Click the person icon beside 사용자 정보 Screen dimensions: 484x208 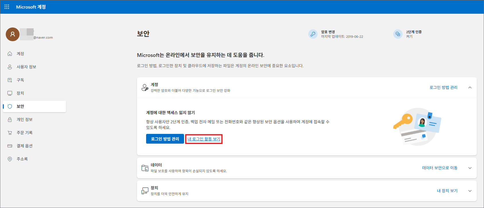(10, 67)
